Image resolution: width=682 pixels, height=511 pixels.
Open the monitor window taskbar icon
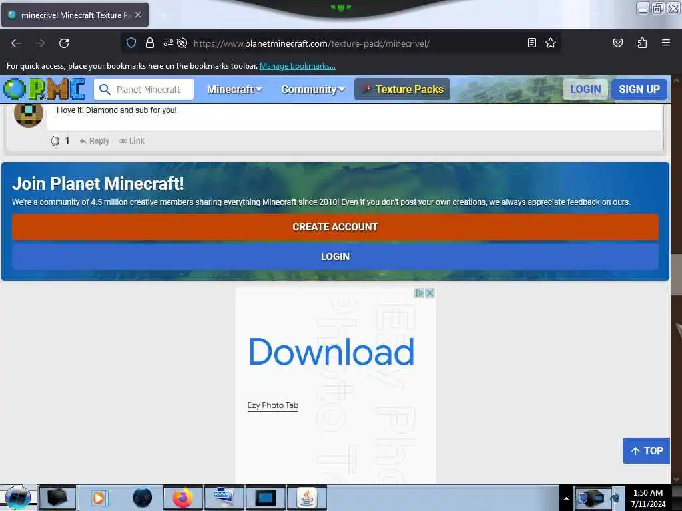coord(265,498)
